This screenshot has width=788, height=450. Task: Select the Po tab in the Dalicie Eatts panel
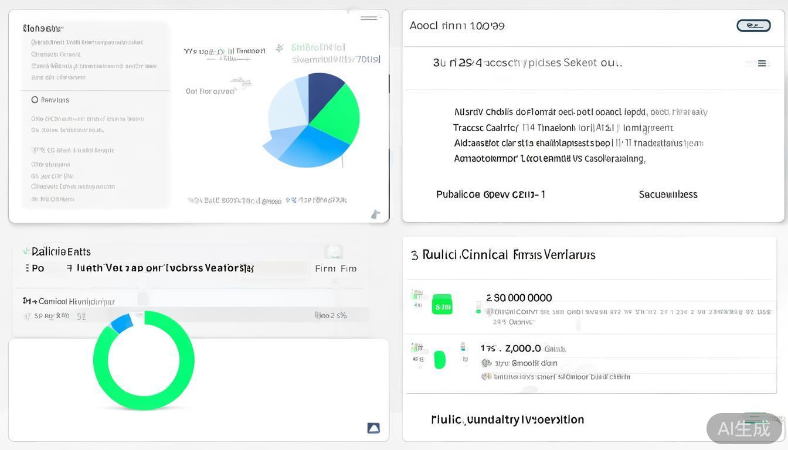pyautogui.click(x=38, y=268)
